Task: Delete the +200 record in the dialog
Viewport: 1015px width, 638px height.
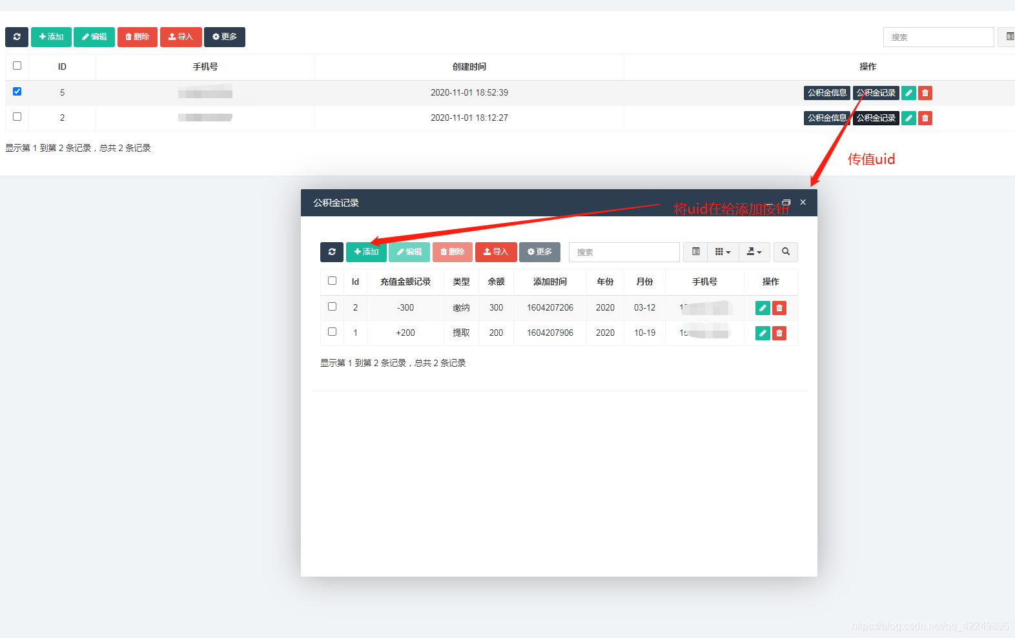Action: click(x=779, y=333)
